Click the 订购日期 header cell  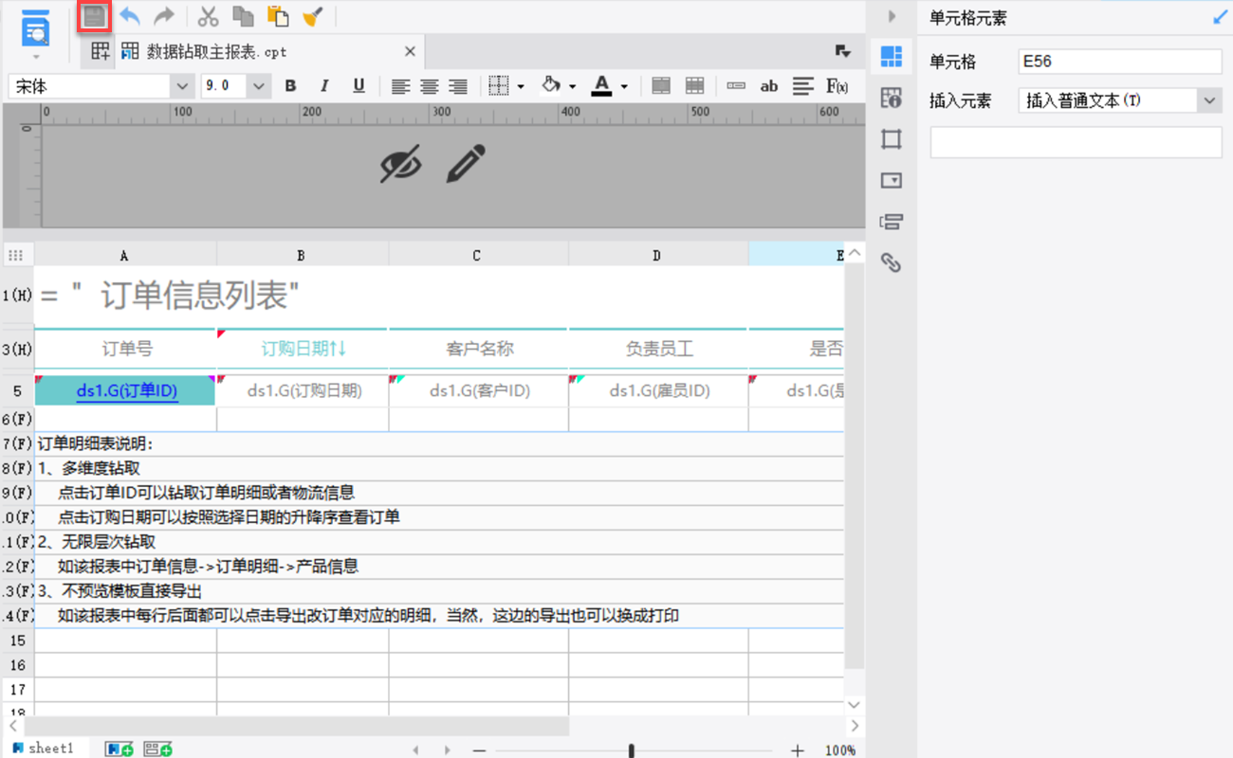(303, 349)
